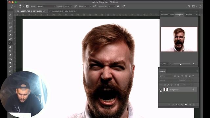Toggle pressure for size button
210x118 pixels.
click(124, 6)
